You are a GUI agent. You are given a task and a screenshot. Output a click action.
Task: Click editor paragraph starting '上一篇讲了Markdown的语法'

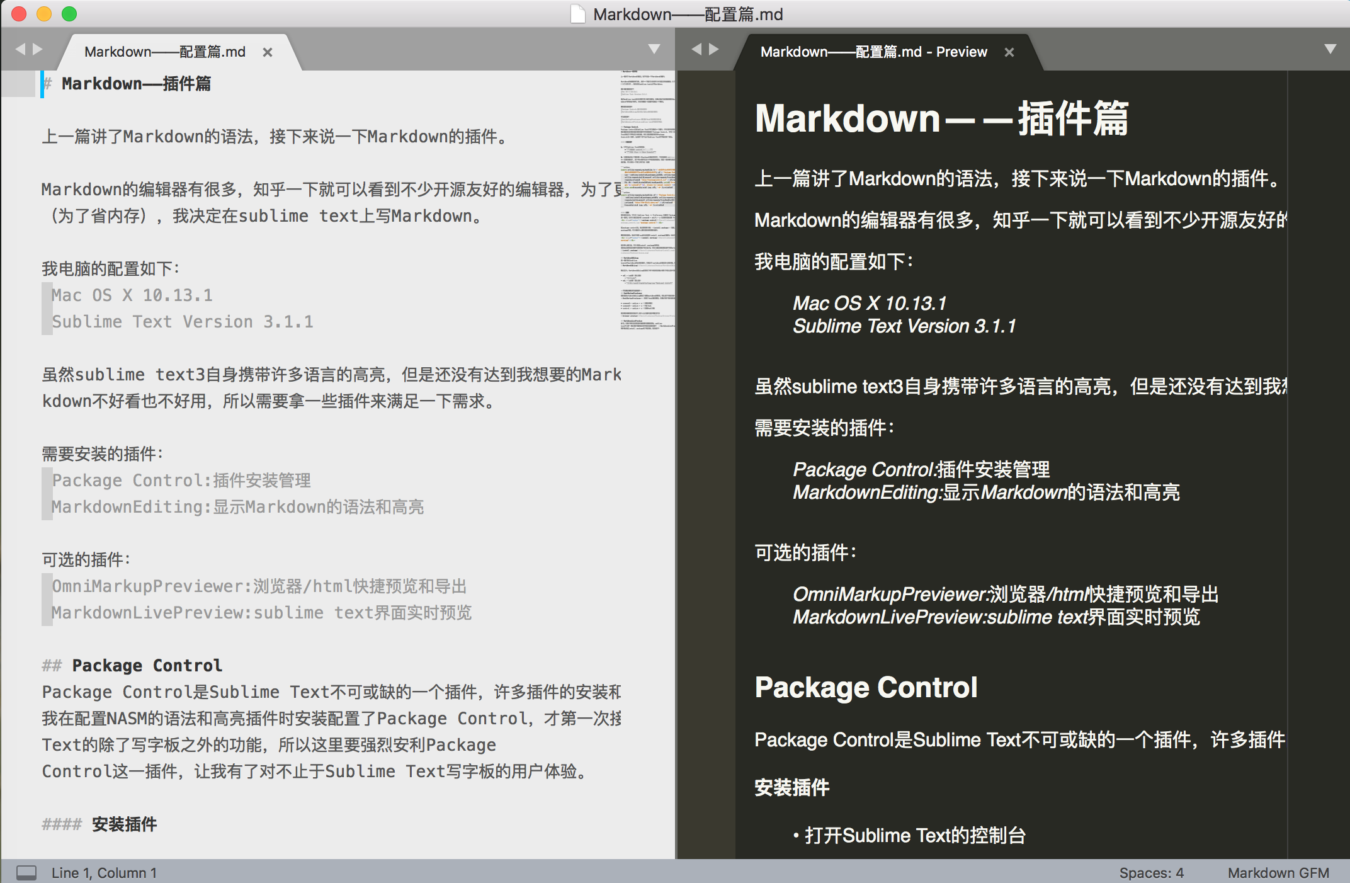(275, 136)
